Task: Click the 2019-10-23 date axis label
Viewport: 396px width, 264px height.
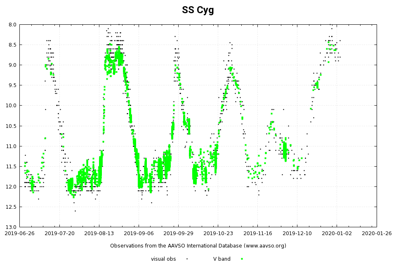Action: point(218,233)
